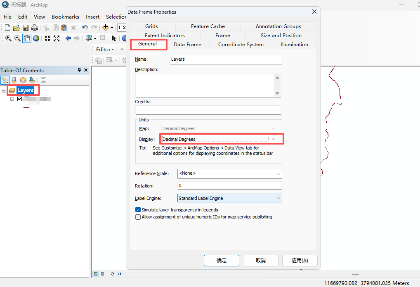
Task: Open Table Of Contents Options icon
Action: tap(44, 80)
